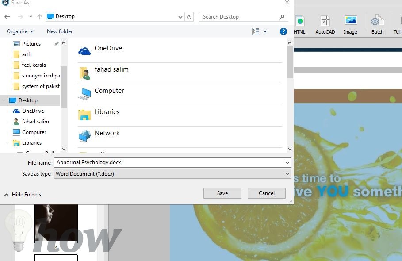Open the recent locations chevron
Screen dimensions: 402x261
point(31,17)
